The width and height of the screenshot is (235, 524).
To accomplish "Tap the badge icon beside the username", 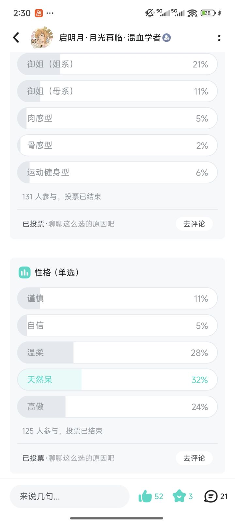I will point(167,38).
